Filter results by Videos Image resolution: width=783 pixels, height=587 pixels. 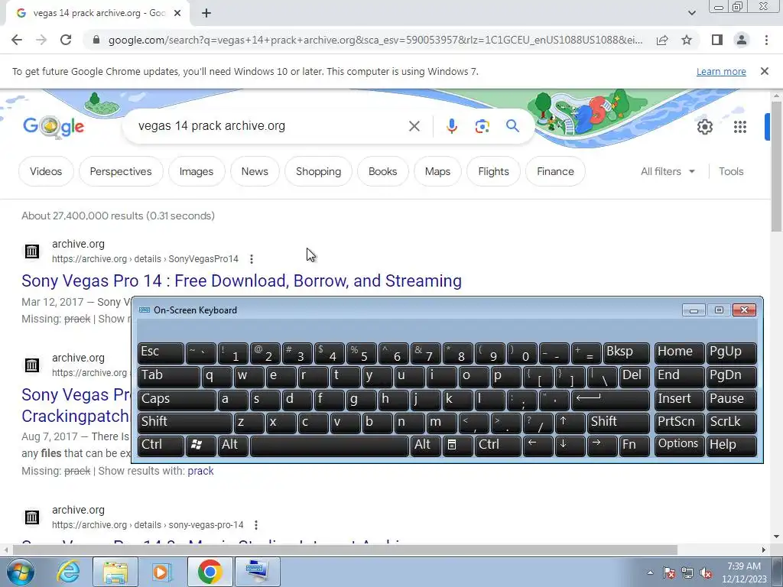46,172
